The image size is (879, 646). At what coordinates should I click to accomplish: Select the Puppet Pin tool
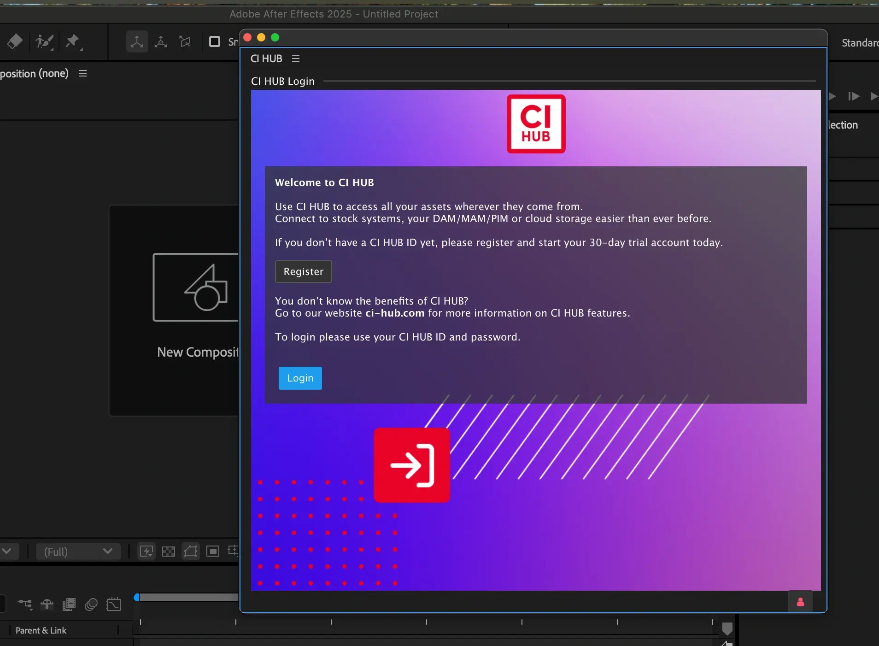[73, 41]
